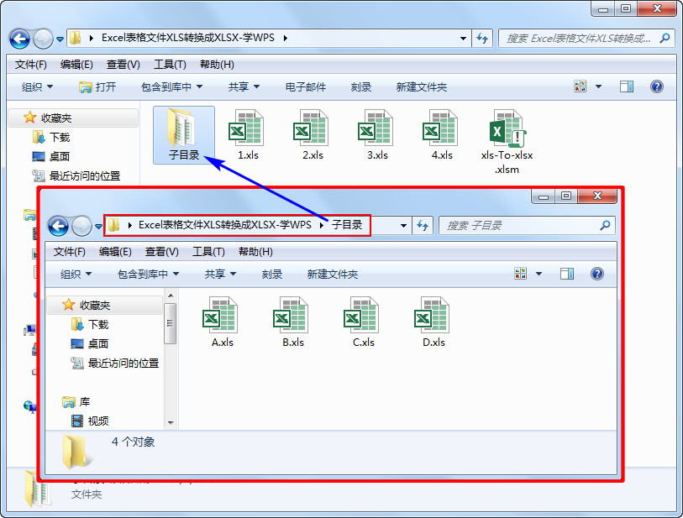
Task: Click 电子邮件 in the back window toolbar
Action: pos(305,87)
